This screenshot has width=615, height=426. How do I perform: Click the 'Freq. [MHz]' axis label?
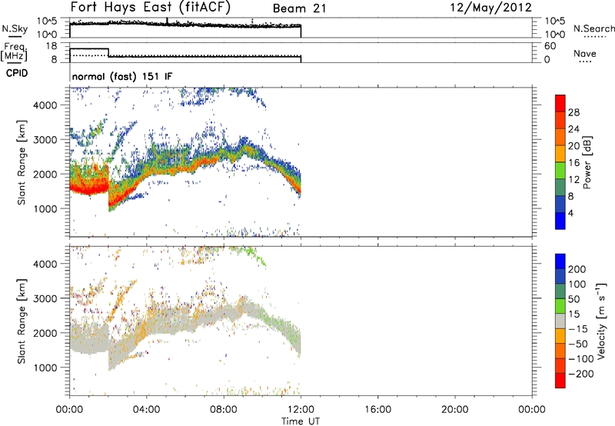(15, 52)
